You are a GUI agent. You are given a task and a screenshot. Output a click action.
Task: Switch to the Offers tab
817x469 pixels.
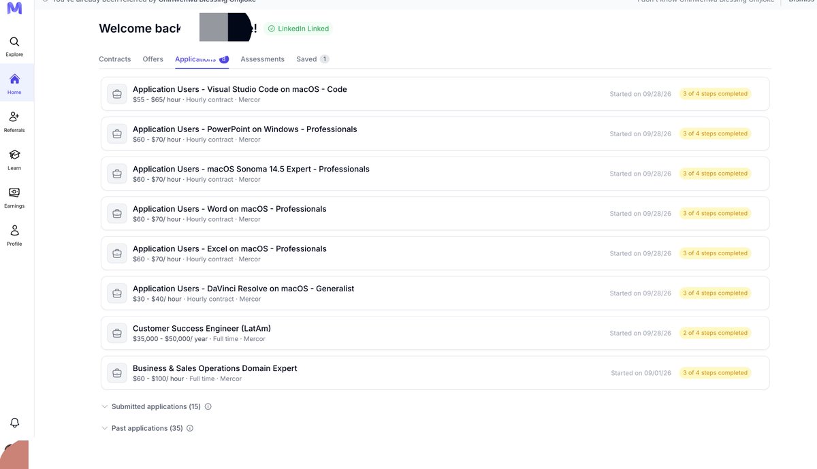[x=153, y=59]
